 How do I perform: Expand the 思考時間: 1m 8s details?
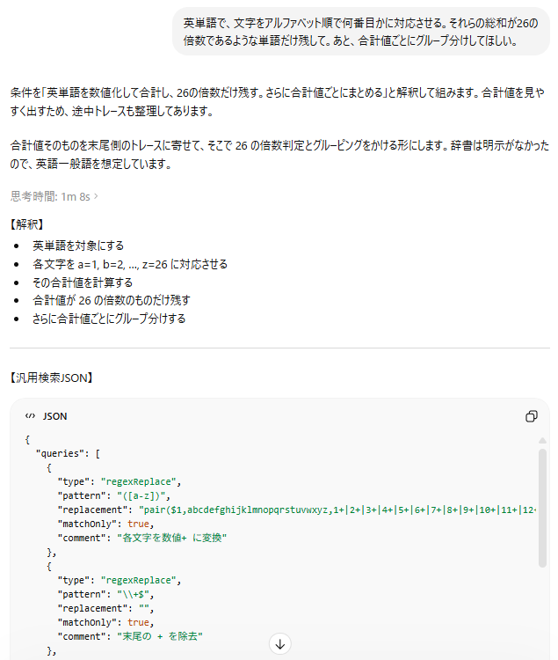(x=54, y=196)
